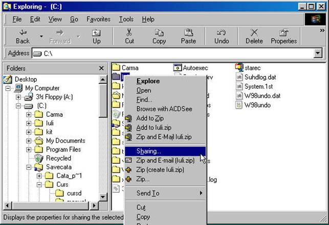Select the Recycled folder in tree
The height and width of the screenshot is (225, 329).
coord(58,158)
